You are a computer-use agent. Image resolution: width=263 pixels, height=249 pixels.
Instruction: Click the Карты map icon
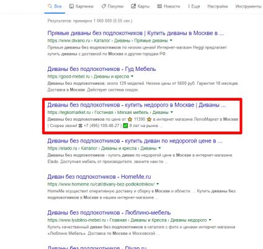click(133, 6)
